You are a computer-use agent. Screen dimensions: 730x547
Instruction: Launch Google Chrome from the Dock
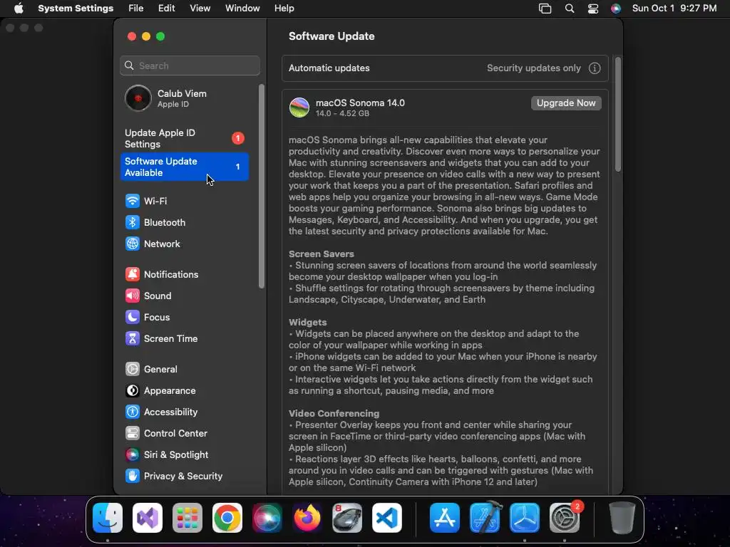pyautogui.click(x=227, y=518)
